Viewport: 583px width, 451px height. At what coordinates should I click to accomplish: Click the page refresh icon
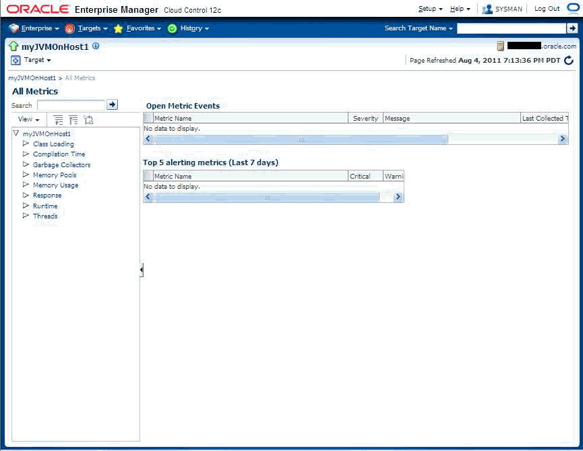(x=569, y=60)
